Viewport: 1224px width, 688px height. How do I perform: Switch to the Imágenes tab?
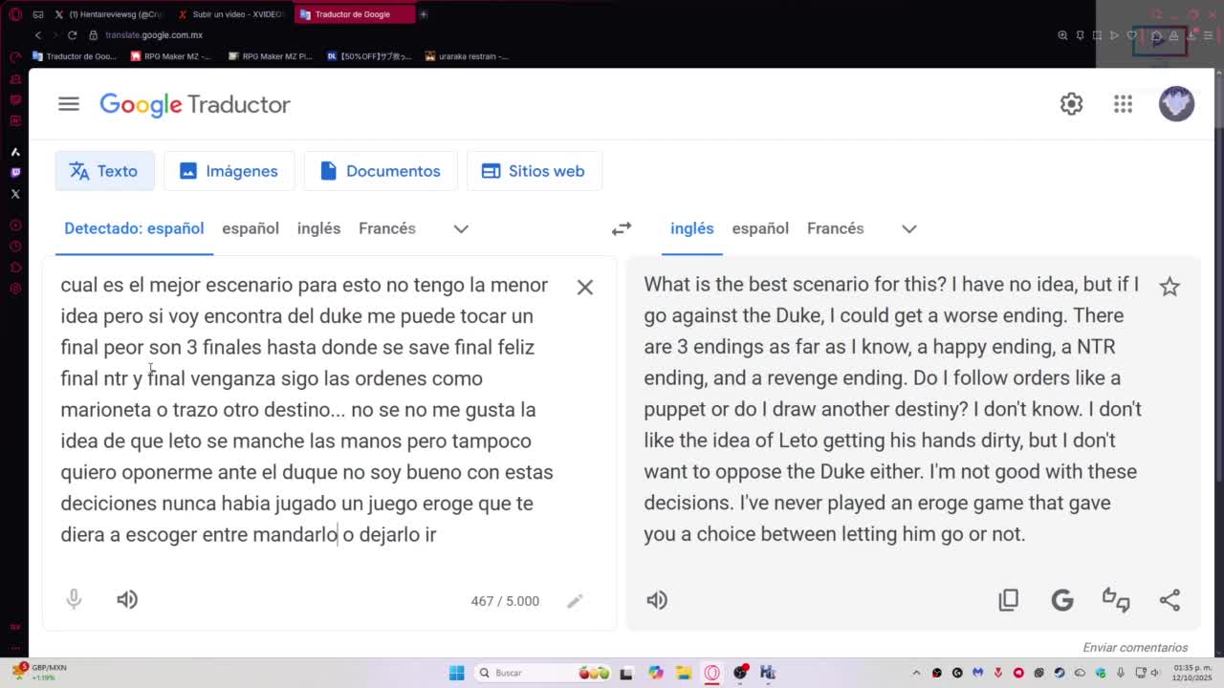229,171
